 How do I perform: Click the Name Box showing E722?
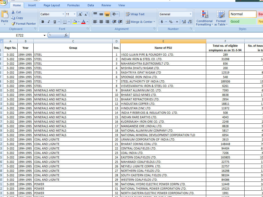[x=22, y=35]
